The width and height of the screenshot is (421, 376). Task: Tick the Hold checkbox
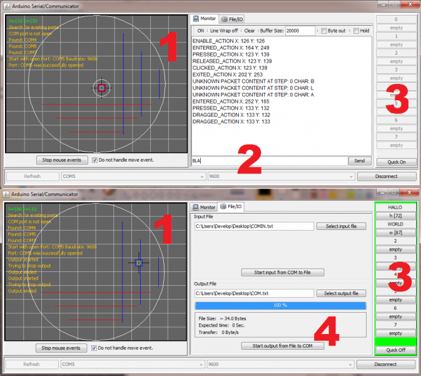coord(357,31)
